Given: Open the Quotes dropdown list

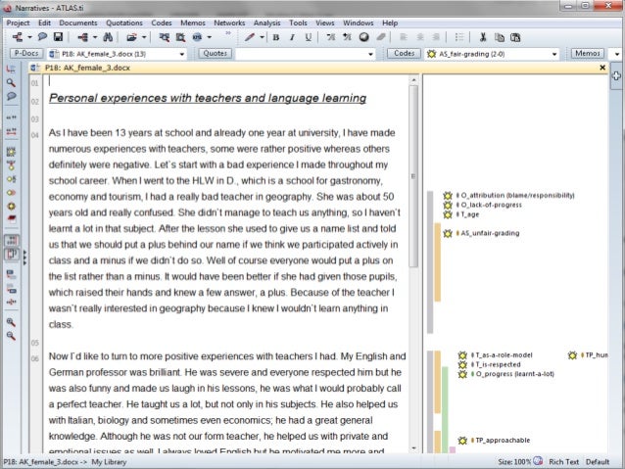Looking at the screenshot, I should [370, 54].
